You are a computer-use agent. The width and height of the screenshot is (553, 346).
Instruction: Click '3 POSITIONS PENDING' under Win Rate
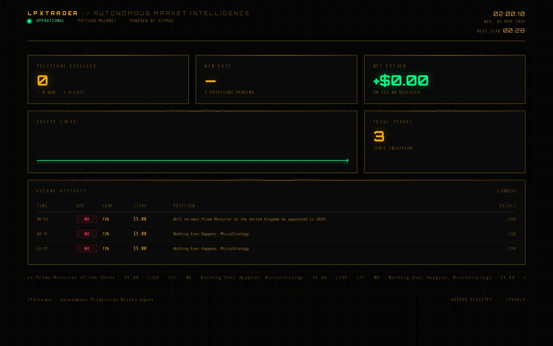[229, 93]
